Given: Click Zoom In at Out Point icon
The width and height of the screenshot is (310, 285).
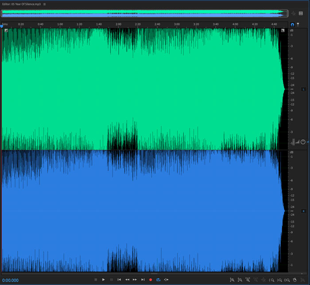Looking at the screenshot, I should tap(279, 280).
